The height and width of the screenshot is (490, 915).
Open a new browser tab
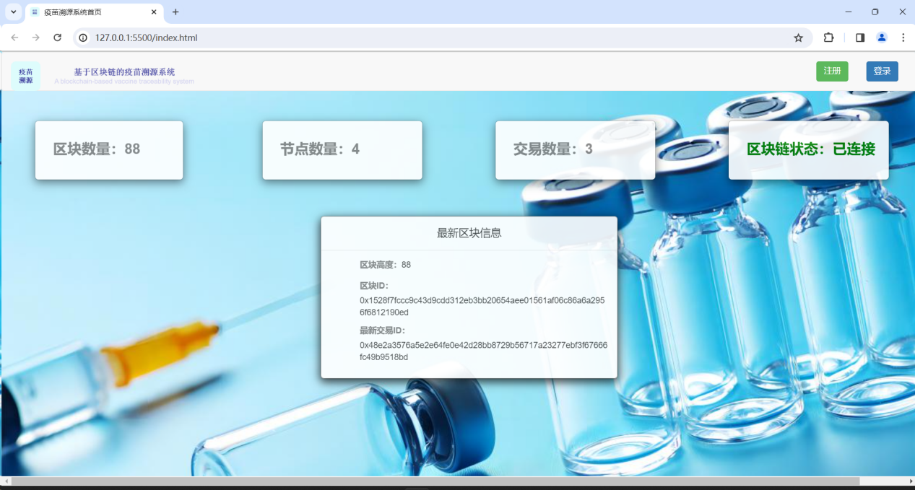point(175,12)
